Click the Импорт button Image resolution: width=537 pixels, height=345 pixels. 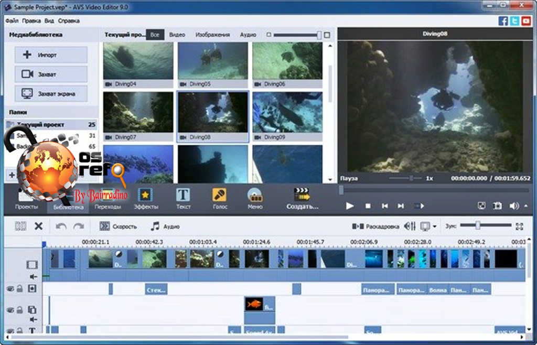coord(51,55)
